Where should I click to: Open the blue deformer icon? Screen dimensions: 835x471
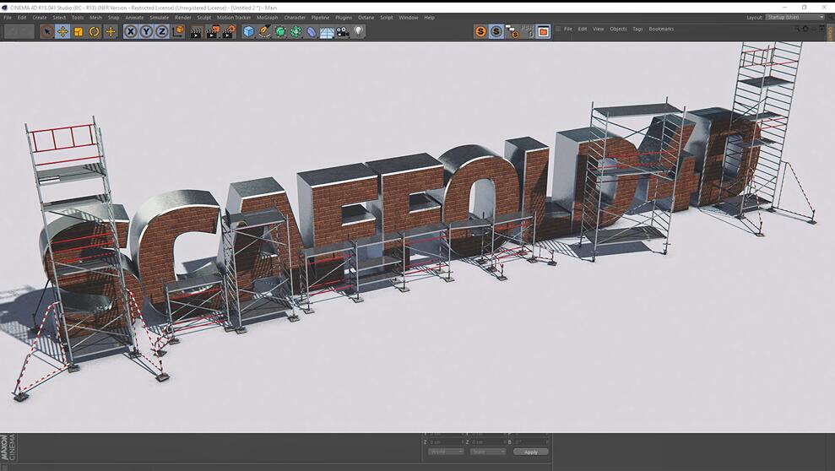pos(312,32)
